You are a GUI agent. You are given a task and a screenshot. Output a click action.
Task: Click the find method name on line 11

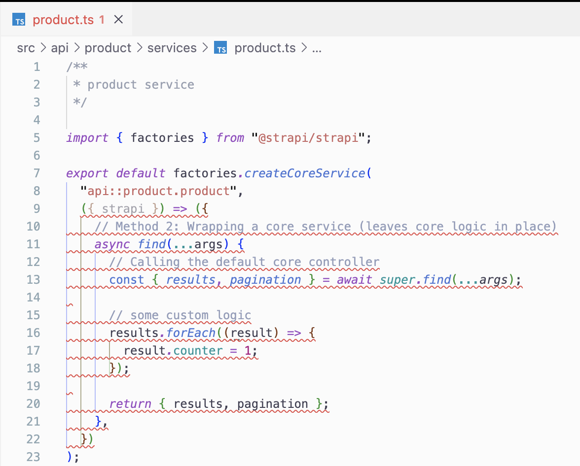(152, 244)
